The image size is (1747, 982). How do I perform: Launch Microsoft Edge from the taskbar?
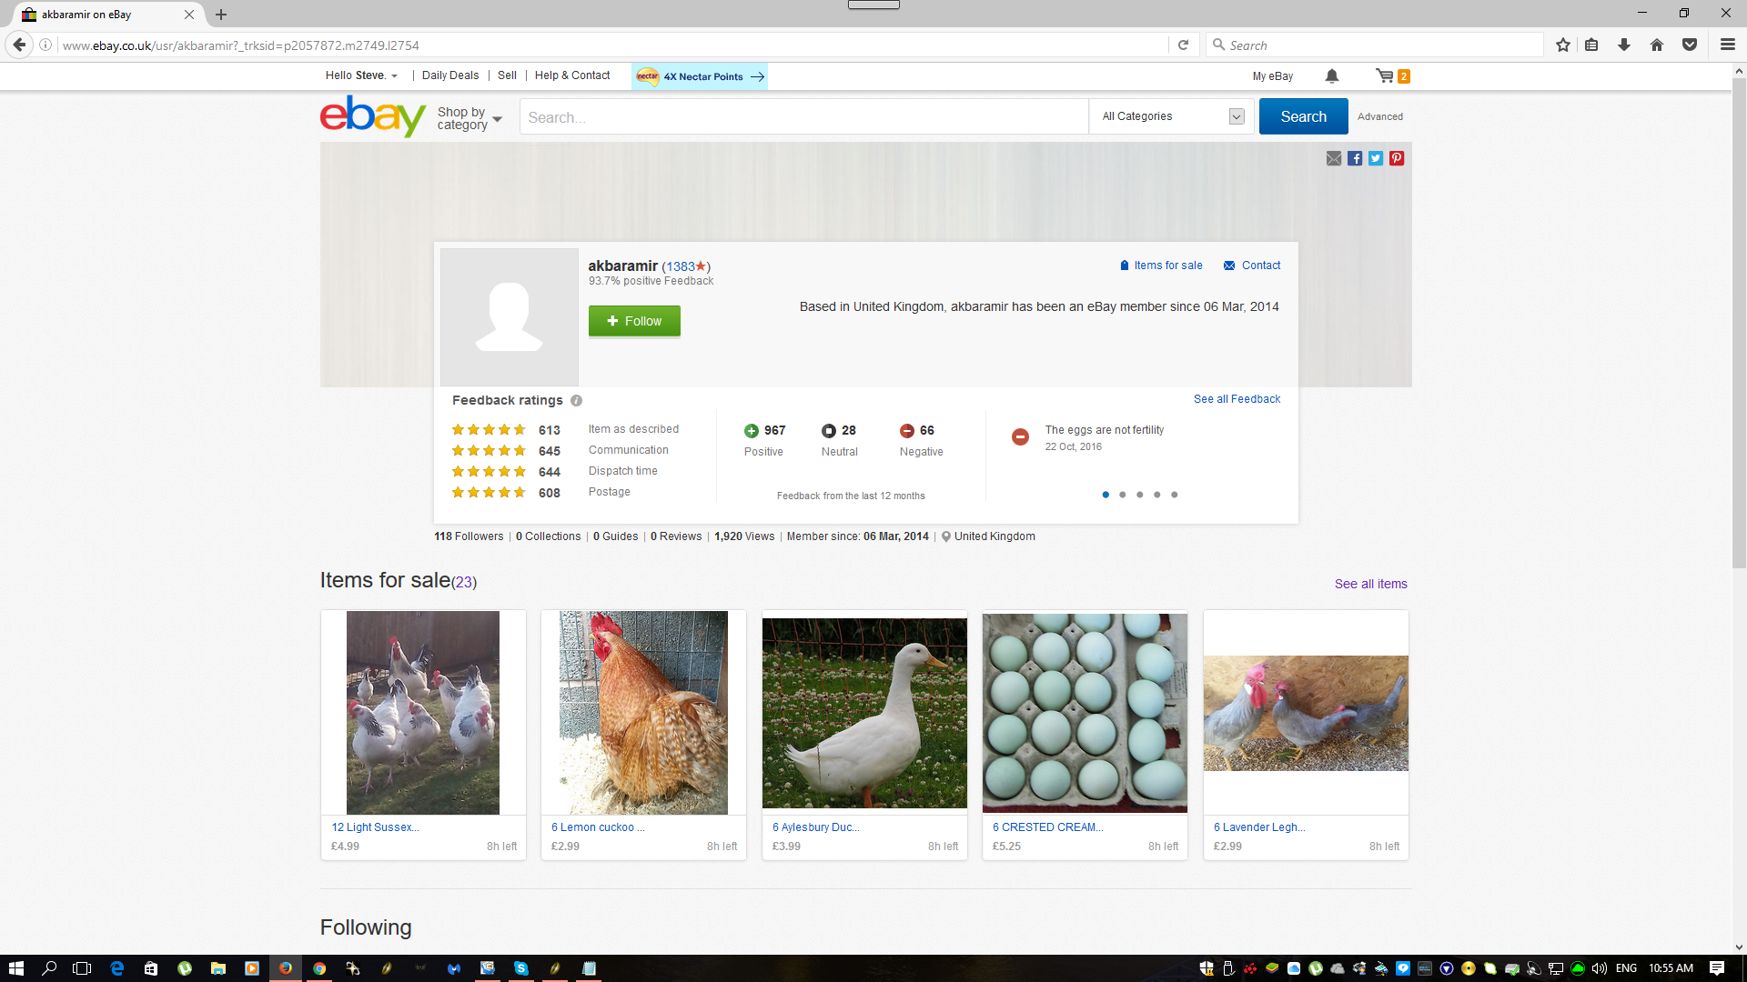116,968
